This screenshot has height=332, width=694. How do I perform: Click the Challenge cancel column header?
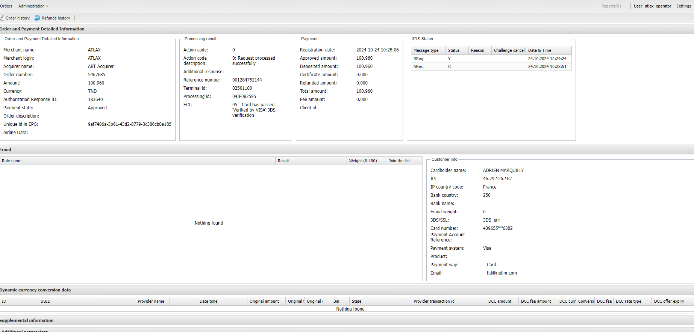[x=509, y=50]
